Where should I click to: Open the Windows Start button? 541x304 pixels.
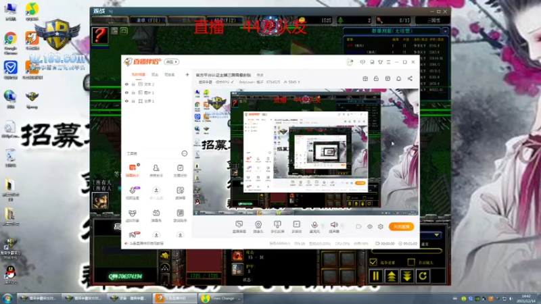tap(7, 298)
